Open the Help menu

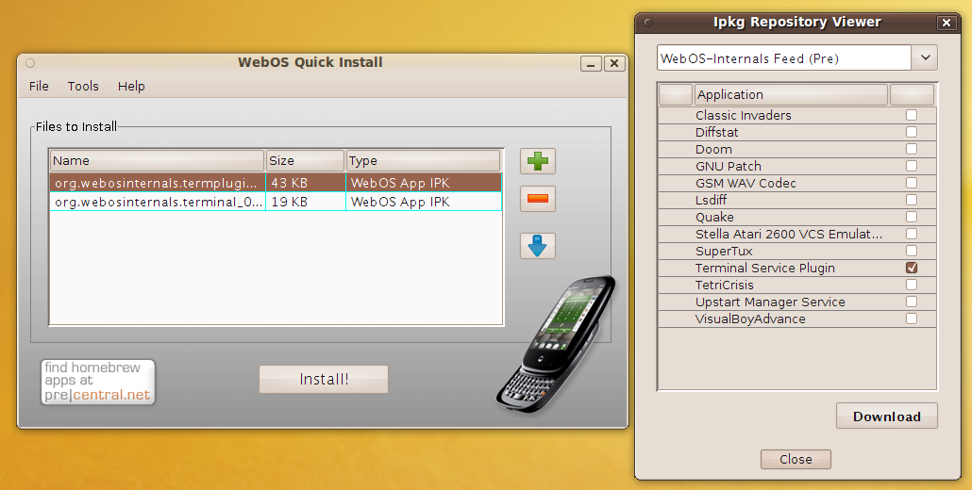(x=131, y=86)
